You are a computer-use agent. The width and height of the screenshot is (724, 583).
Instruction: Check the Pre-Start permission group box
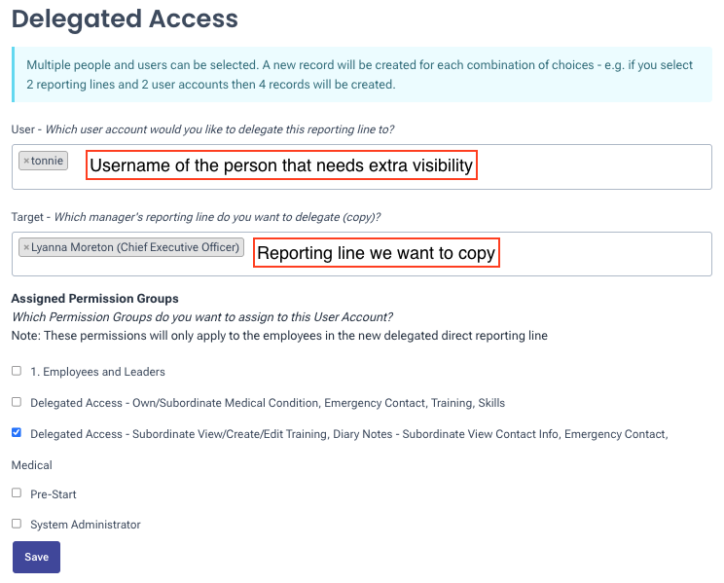pos(17,493)
